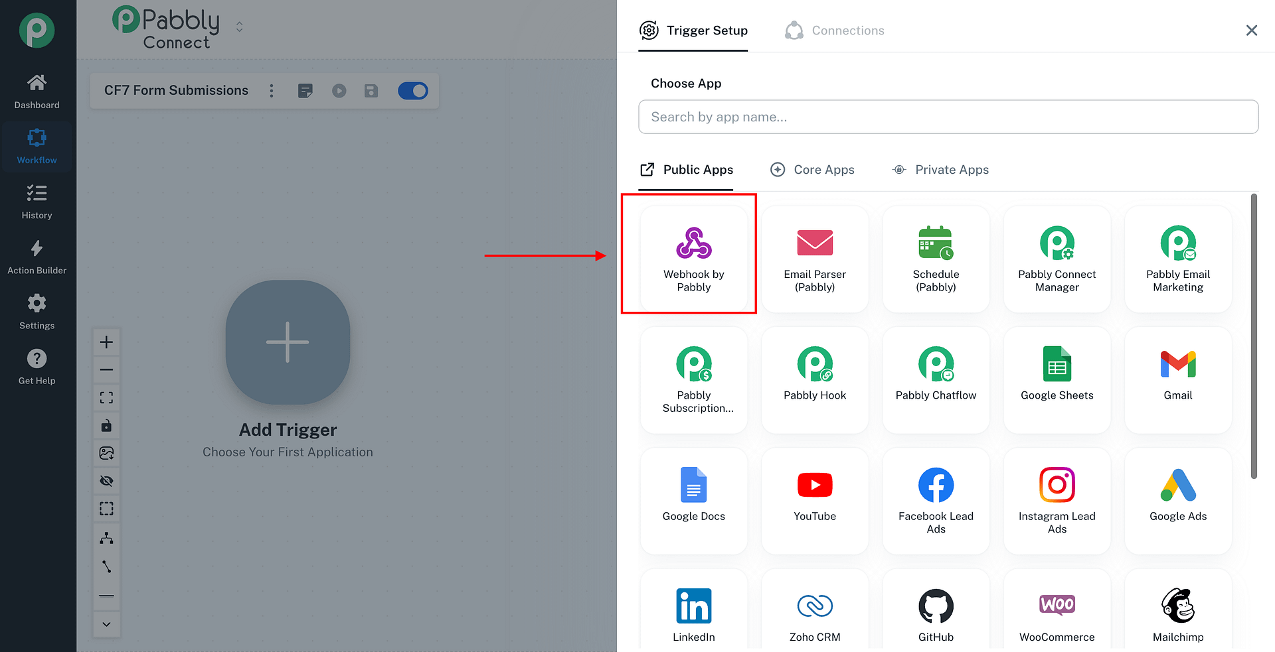
Task: Click the round Pabbly P icon in sidebar
Action: (x=37, y=31)
